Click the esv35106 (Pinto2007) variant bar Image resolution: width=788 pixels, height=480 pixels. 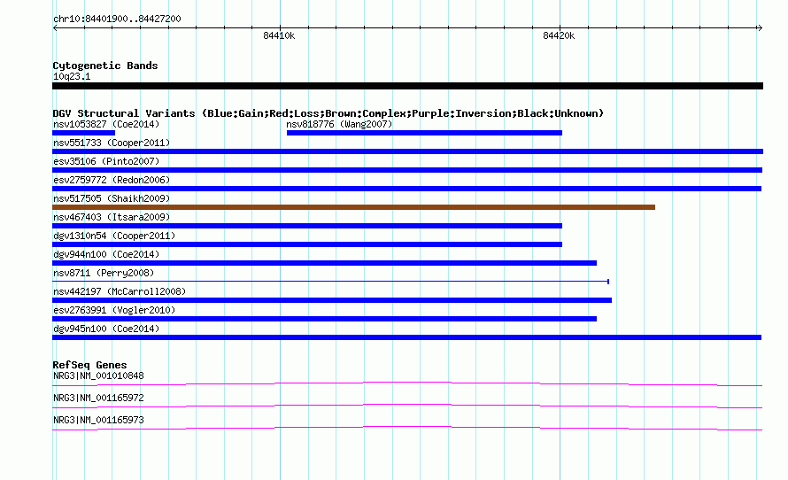[407, 170]
